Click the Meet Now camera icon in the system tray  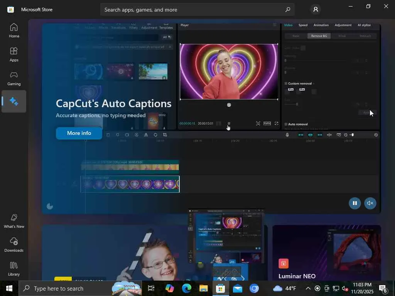click(x=327, y=288)
